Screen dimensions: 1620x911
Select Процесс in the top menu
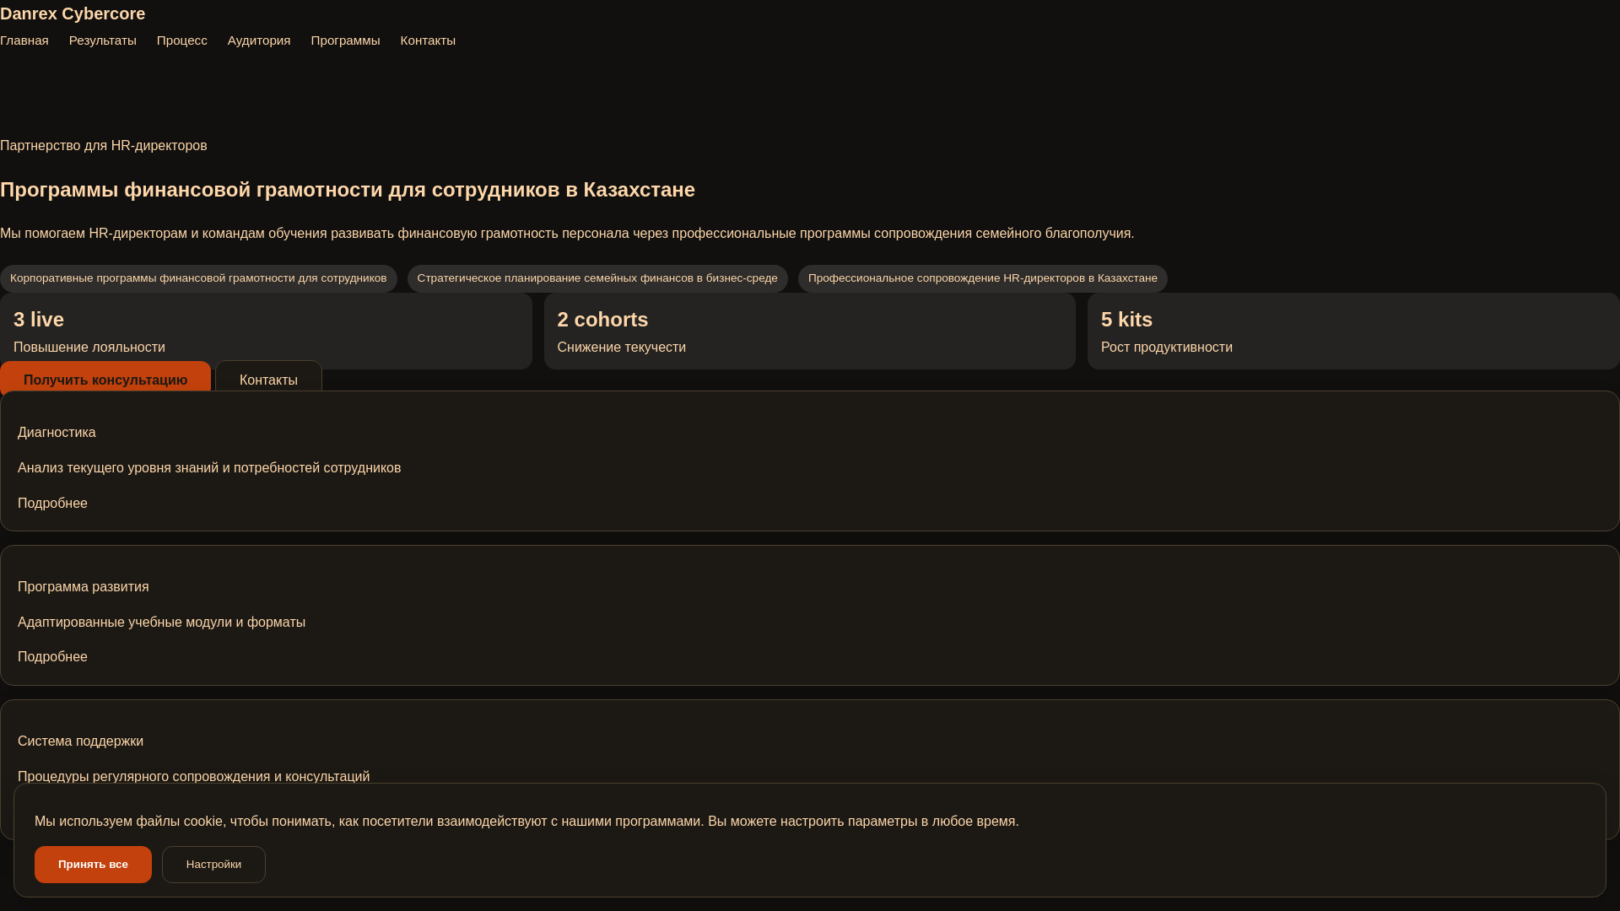[x=182, y=40]
